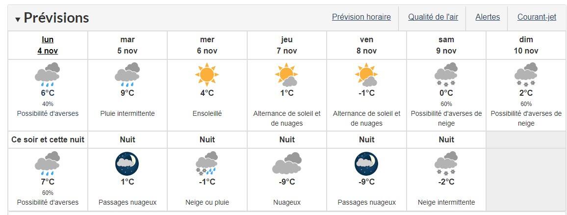
Task: Click Thursday's sun and cloud icon
Action: click(x=286, y=75)
